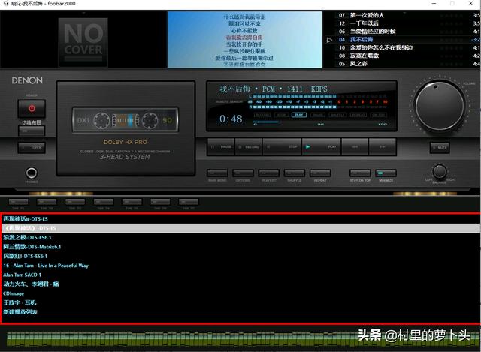Image resolution: width=481 pixels, height=352 pixels.
Task: Click the elapsed time display 0:48
Action: click(x=231, y=119)
